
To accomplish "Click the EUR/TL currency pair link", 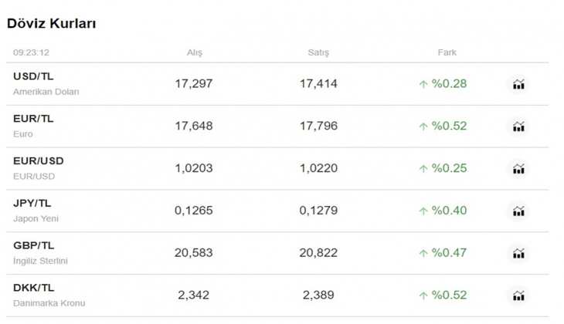I will pyautogui.click(x=33, y=119).
